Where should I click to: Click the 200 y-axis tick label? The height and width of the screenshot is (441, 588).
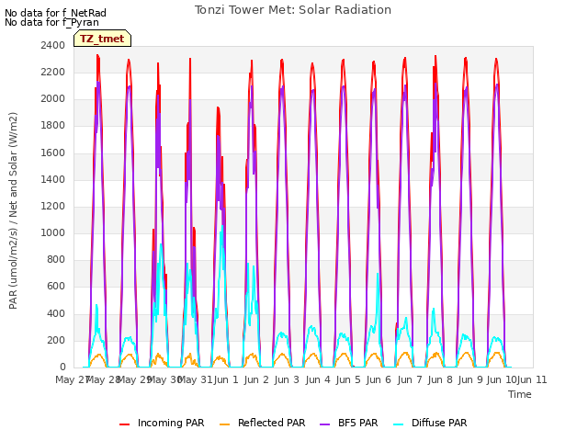pyautogui.click(x=56, y=341)
